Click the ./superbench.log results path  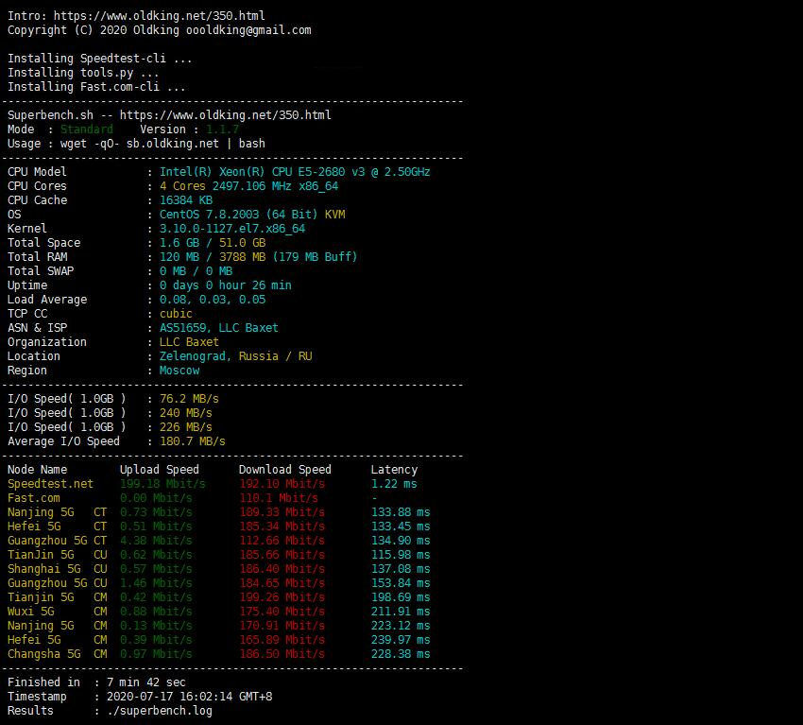160,711
